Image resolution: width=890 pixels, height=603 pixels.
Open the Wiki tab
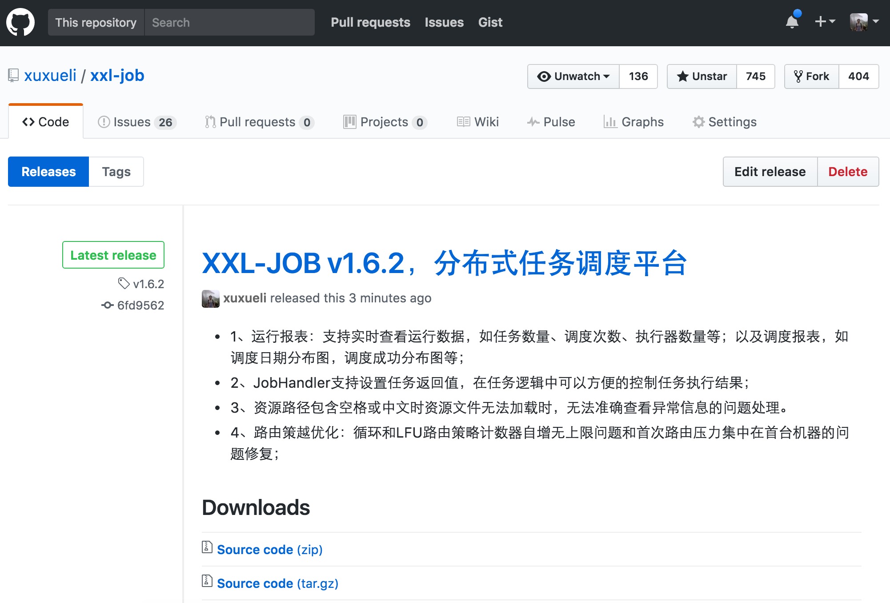click(x=478, y=122)
